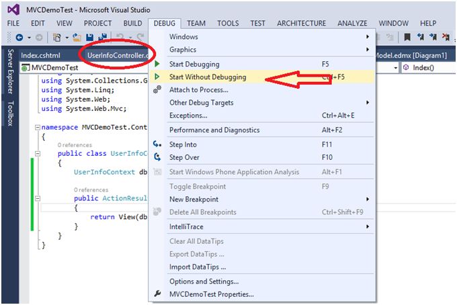Click the Visual Studio logo icon

[x=13, y=9]
